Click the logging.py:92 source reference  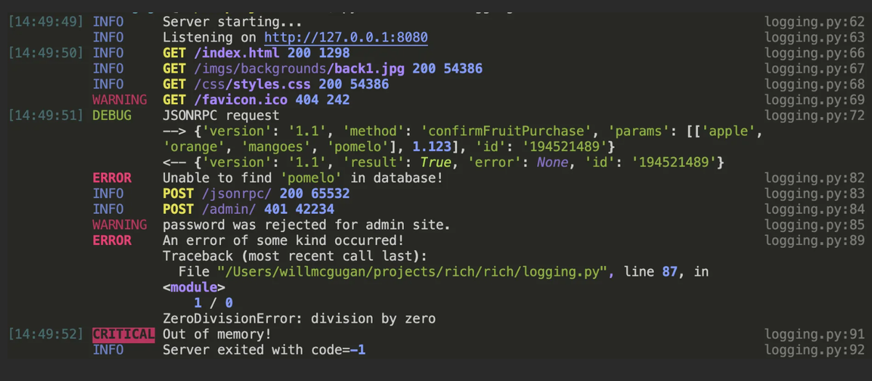(x=815, y=350)
